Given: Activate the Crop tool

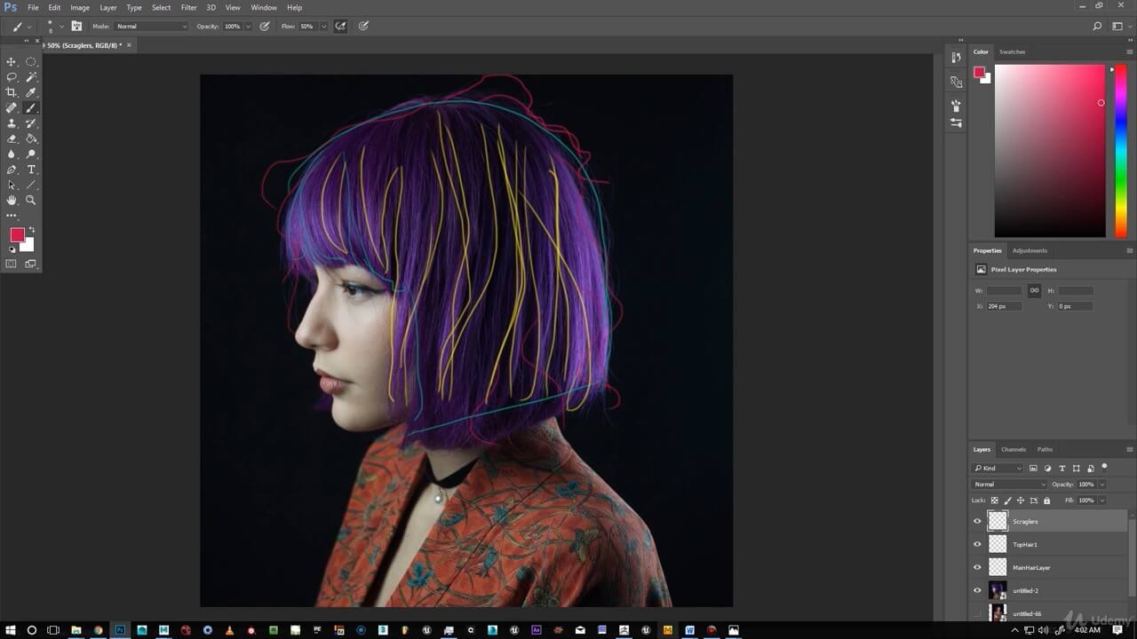Looking at the screenshot, I should tap(12, 92).
